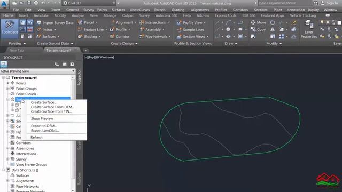The image size is (342, 192).
Task: Open the Toolbox vertical tab
Action: pyautogui.click(x=79, y=179)
